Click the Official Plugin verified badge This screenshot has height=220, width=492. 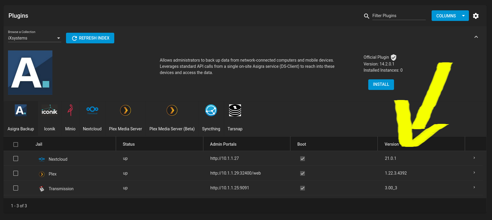click(393, 58)
